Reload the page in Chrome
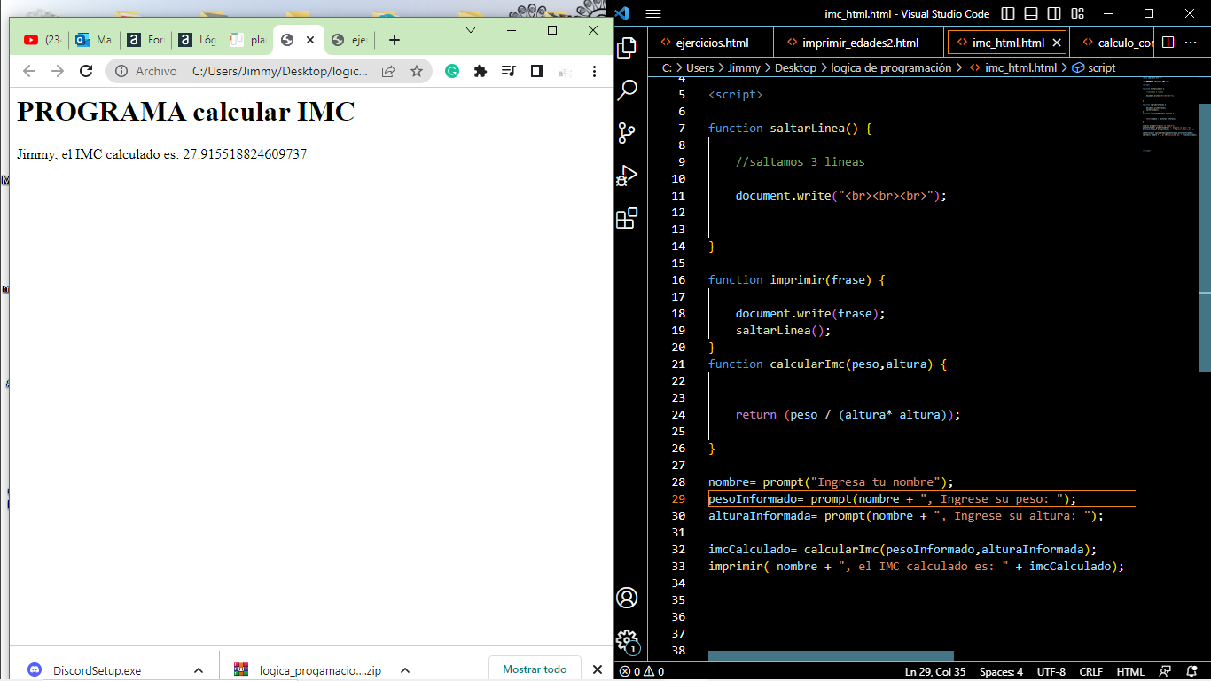 86,71
